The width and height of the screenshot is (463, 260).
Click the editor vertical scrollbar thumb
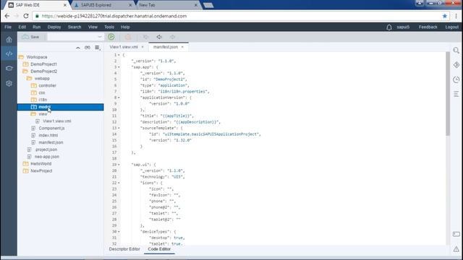[x=448, y=94]
